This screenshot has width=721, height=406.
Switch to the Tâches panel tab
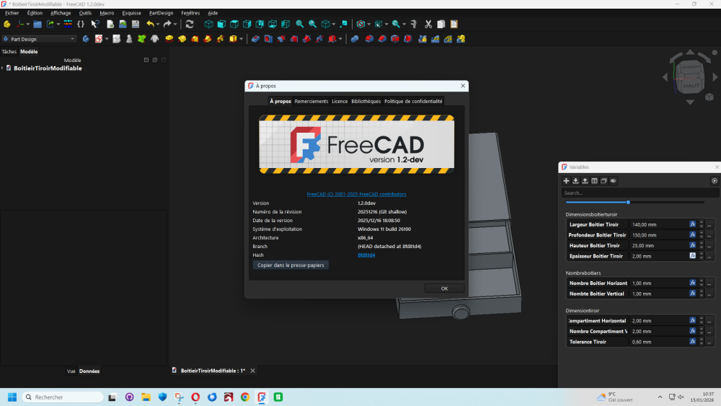(x=9, y=51)
